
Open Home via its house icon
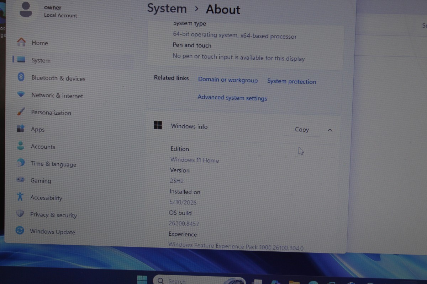point(21,42)
